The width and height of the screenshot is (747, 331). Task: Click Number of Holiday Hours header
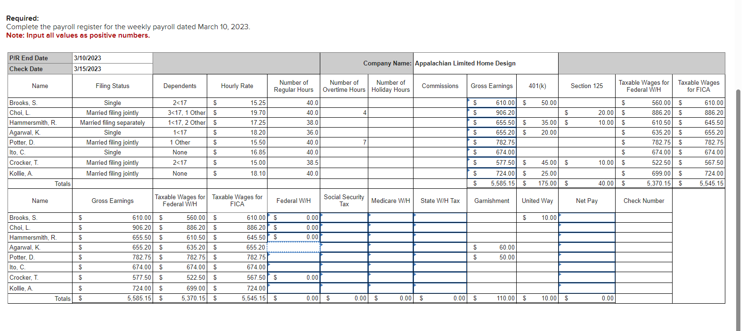(390, 86)
